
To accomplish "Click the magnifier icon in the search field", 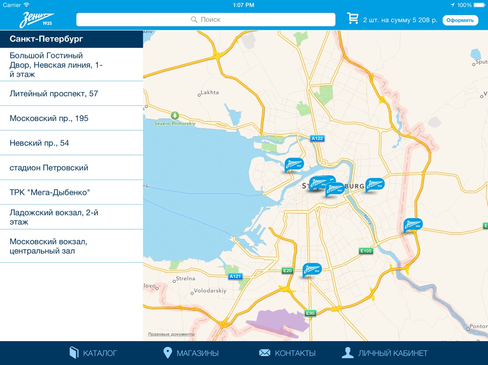I will [x=194, y=20].
